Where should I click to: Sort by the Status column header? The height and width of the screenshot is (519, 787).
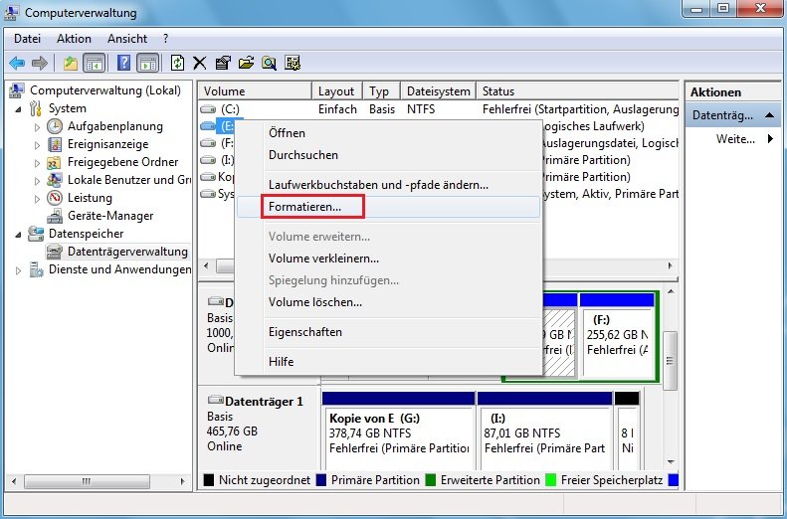(x=577, y=91)
